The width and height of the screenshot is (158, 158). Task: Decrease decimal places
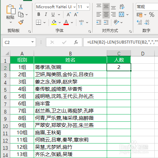click(x=147, y=22)
